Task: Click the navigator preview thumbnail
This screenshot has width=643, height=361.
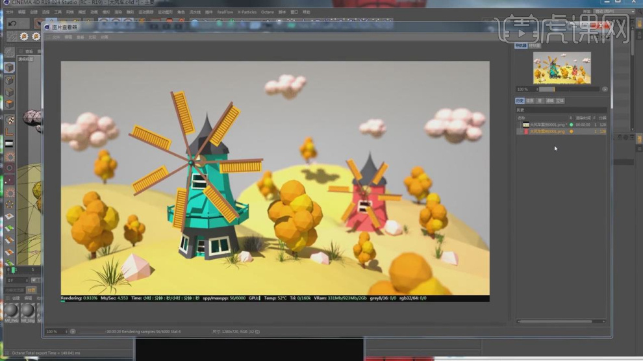Action: click(x=562, y=68)
